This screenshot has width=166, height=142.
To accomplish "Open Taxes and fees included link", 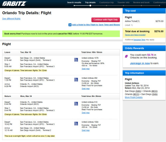I will 135,35.
